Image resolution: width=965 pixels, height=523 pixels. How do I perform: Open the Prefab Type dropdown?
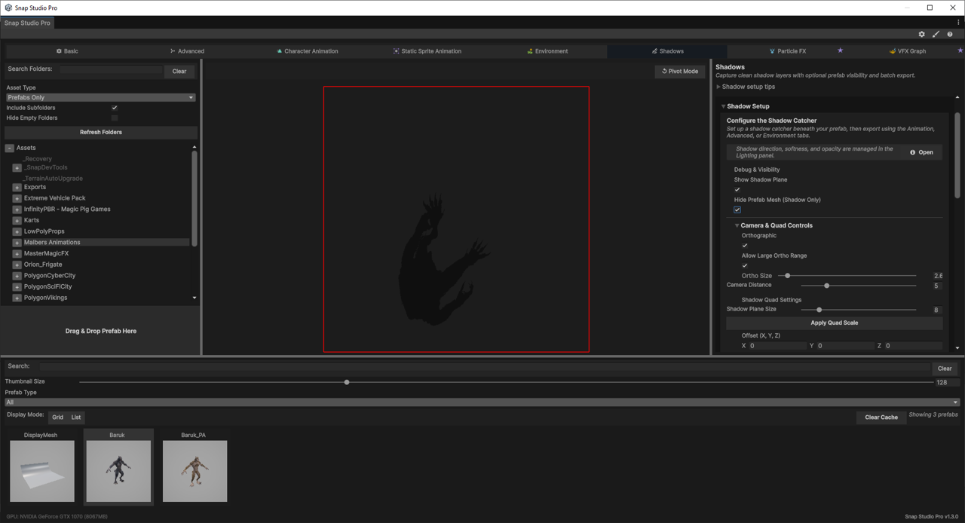tap(482, 402)
